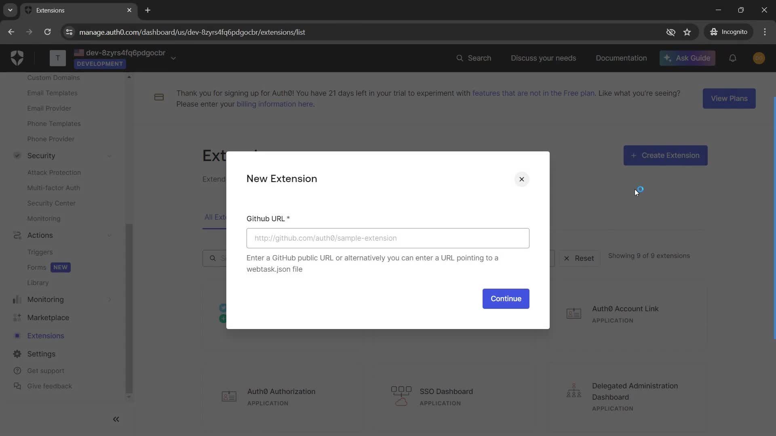
Task: Click the Github URL input field
Action: [388, 238]
